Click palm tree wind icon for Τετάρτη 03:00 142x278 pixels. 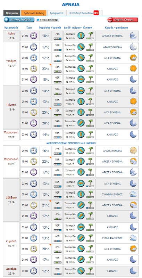coord(90,47)
